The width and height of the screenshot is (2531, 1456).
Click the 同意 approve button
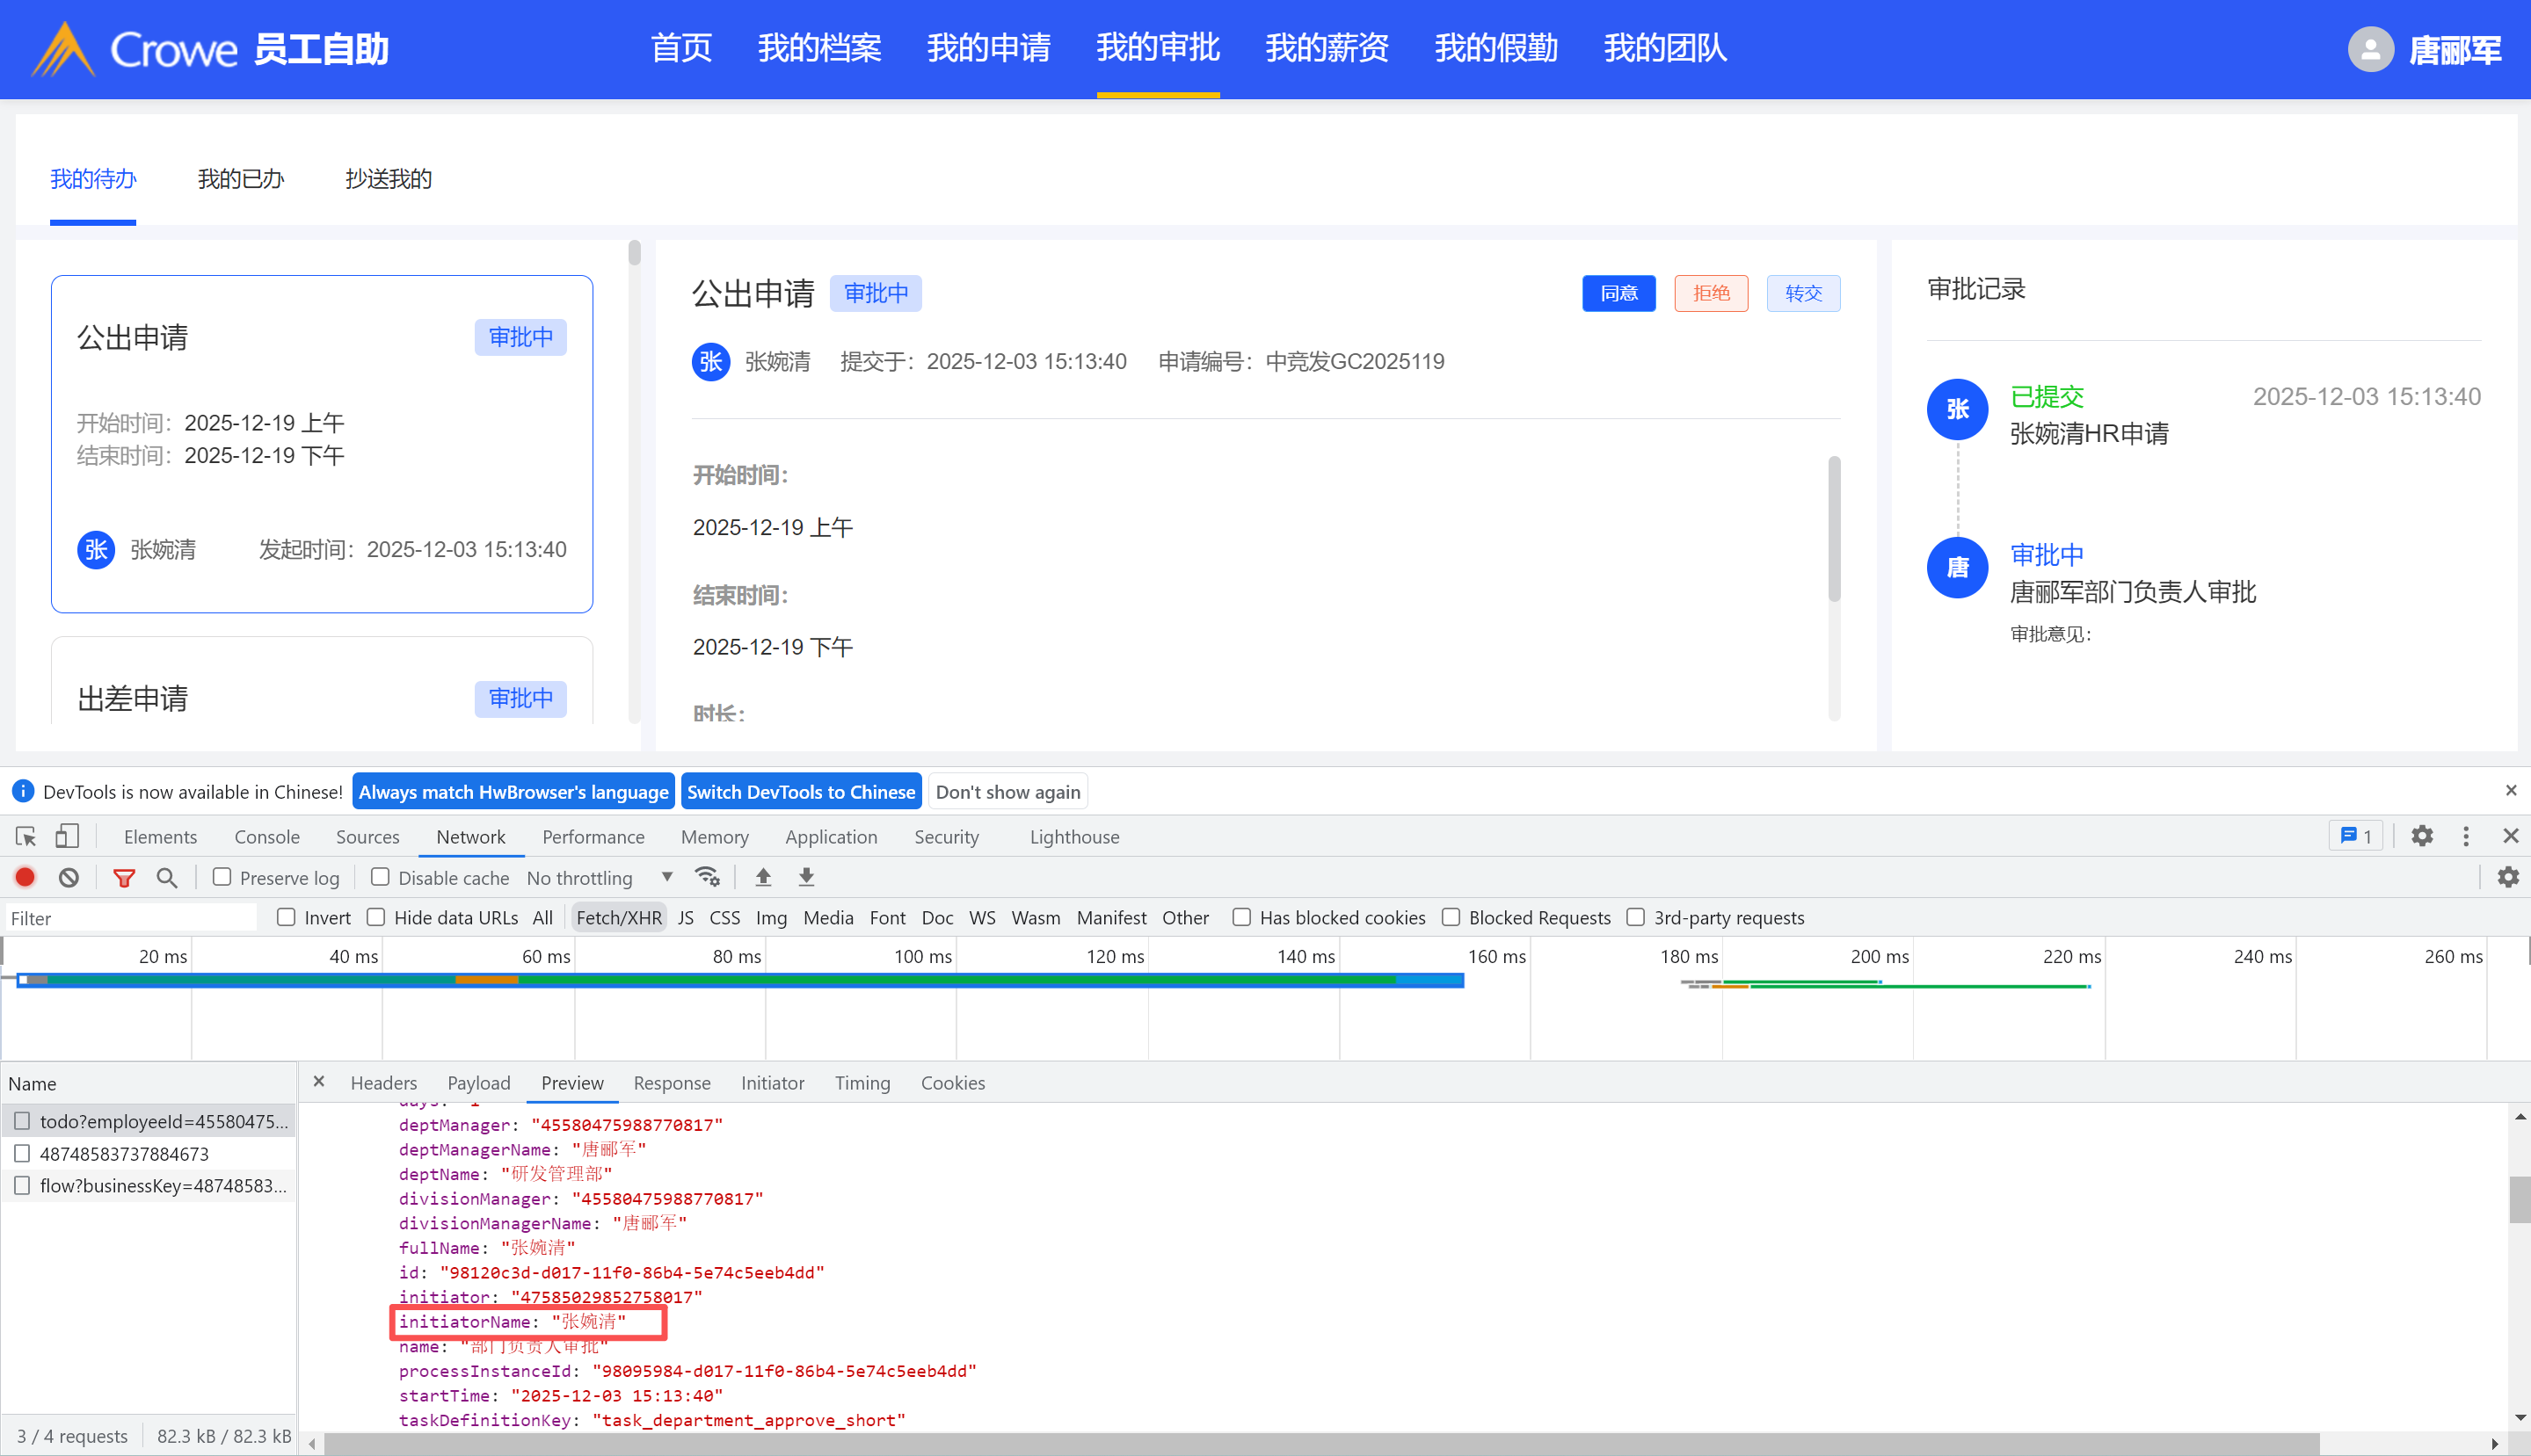tap(1618, 293)
